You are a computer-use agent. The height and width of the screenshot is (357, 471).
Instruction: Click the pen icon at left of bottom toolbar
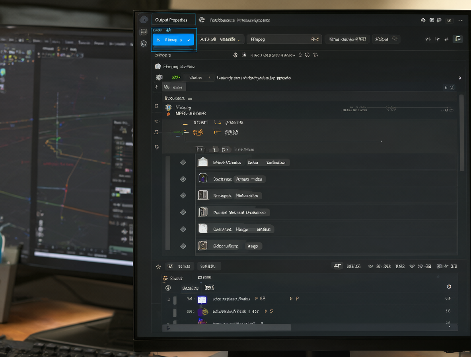coord(158,267)
